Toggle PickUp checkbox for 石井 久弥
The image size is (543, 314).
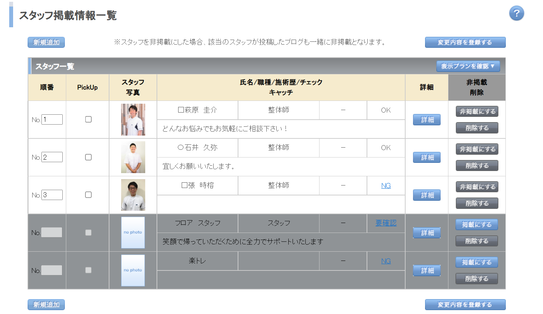pyautogui.click(x=88, y=157)
